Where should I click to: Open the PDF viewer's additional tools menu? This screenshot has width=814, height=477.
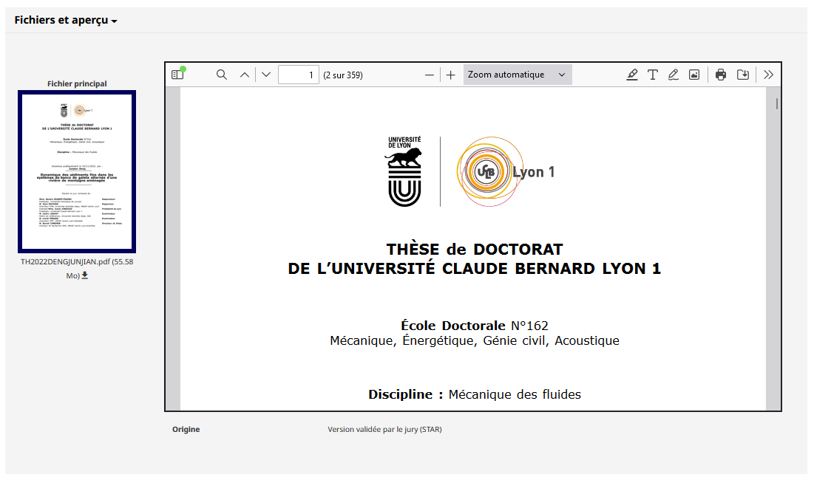769,75
